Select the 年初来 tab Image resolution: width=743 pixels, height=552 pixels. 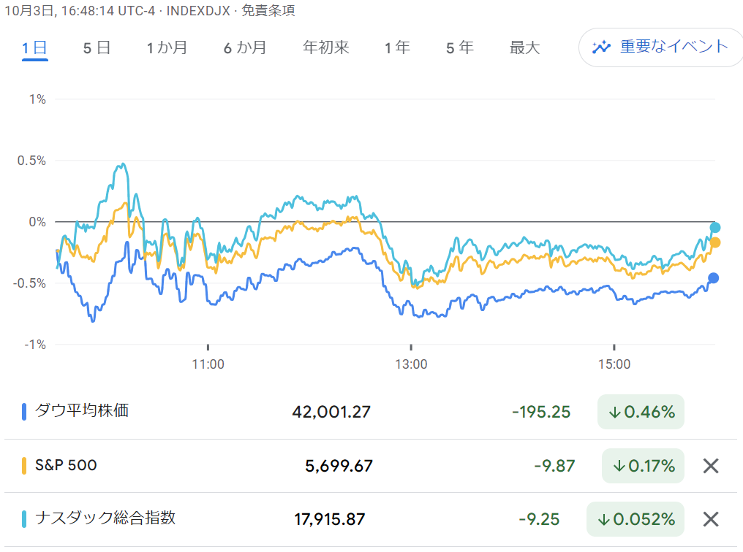pos(326,47)
